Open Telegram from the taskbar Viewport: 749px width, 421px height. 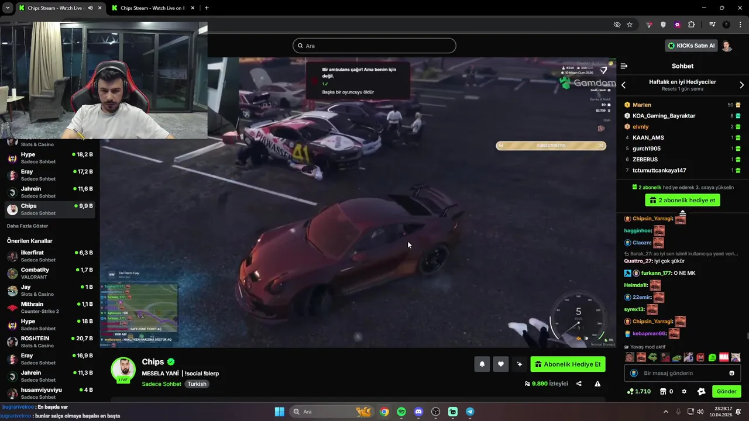point(470,412)
